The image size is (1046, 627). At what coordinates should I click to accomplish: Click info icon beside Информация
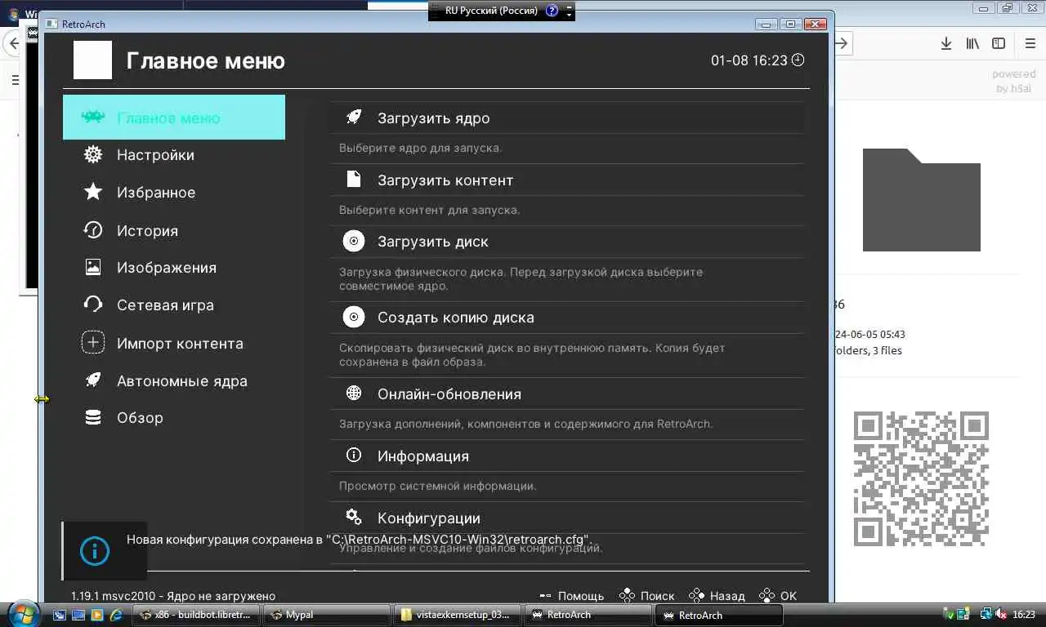tap(354, 456)
